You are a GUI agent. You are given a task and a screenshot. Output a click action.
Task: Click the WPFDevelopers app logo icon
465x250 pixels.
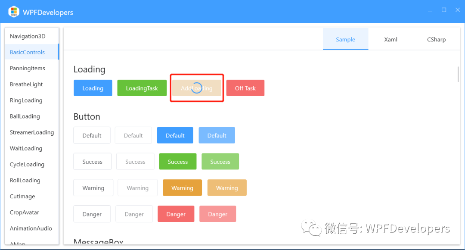(x=13, y=12)
